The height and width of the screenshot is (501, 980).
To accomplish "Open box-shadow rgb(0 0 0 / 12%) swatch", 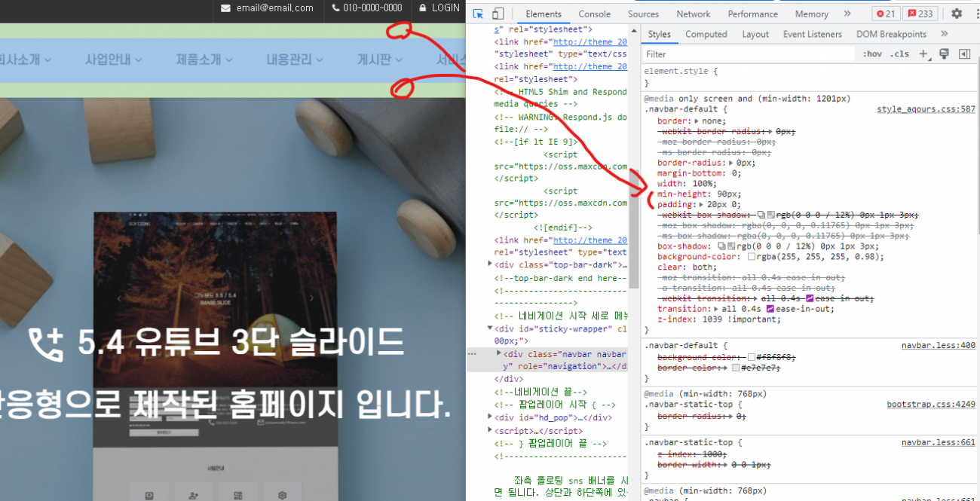I will tap(731, 246).
